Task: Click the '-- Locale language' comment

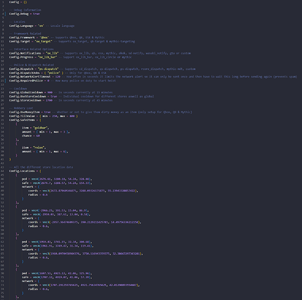Action: point(60,26)
